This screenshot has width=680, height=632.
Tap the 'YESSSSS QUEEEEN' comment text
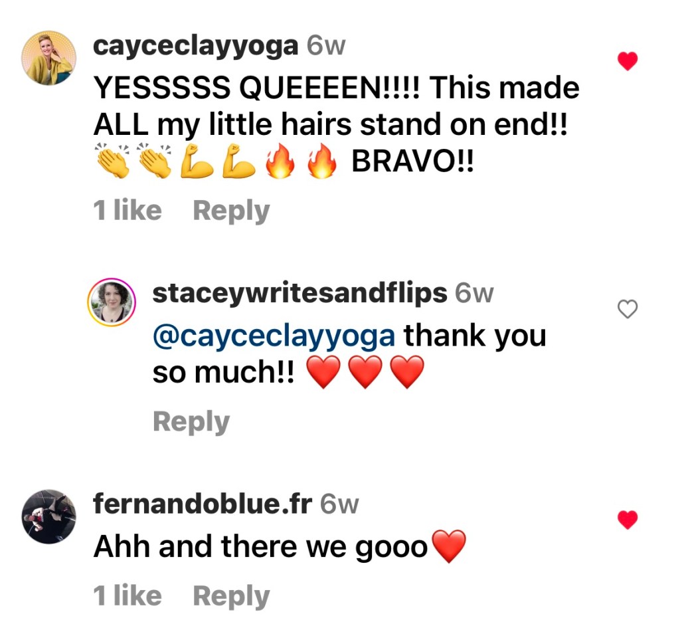(x=337, y=124)
